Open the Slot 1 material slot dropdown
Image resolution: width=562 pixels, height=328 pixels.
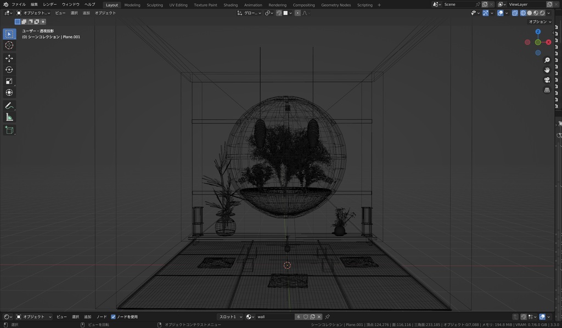click(231, 316)
